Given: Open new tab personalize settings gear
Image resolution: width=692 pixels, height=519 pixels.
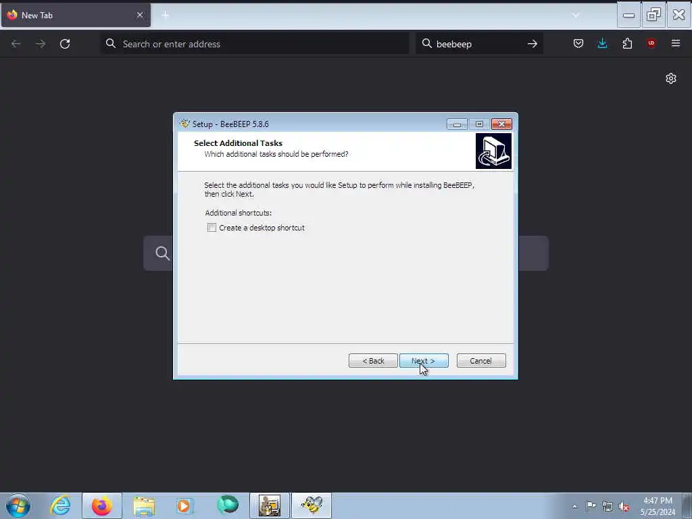Looking at the screenshot, I should point(671,78).
